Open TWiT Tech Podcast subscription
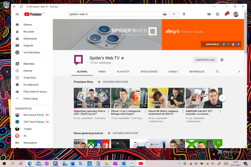The height and width of the screenshot is (167, 251). click(32, 122)
